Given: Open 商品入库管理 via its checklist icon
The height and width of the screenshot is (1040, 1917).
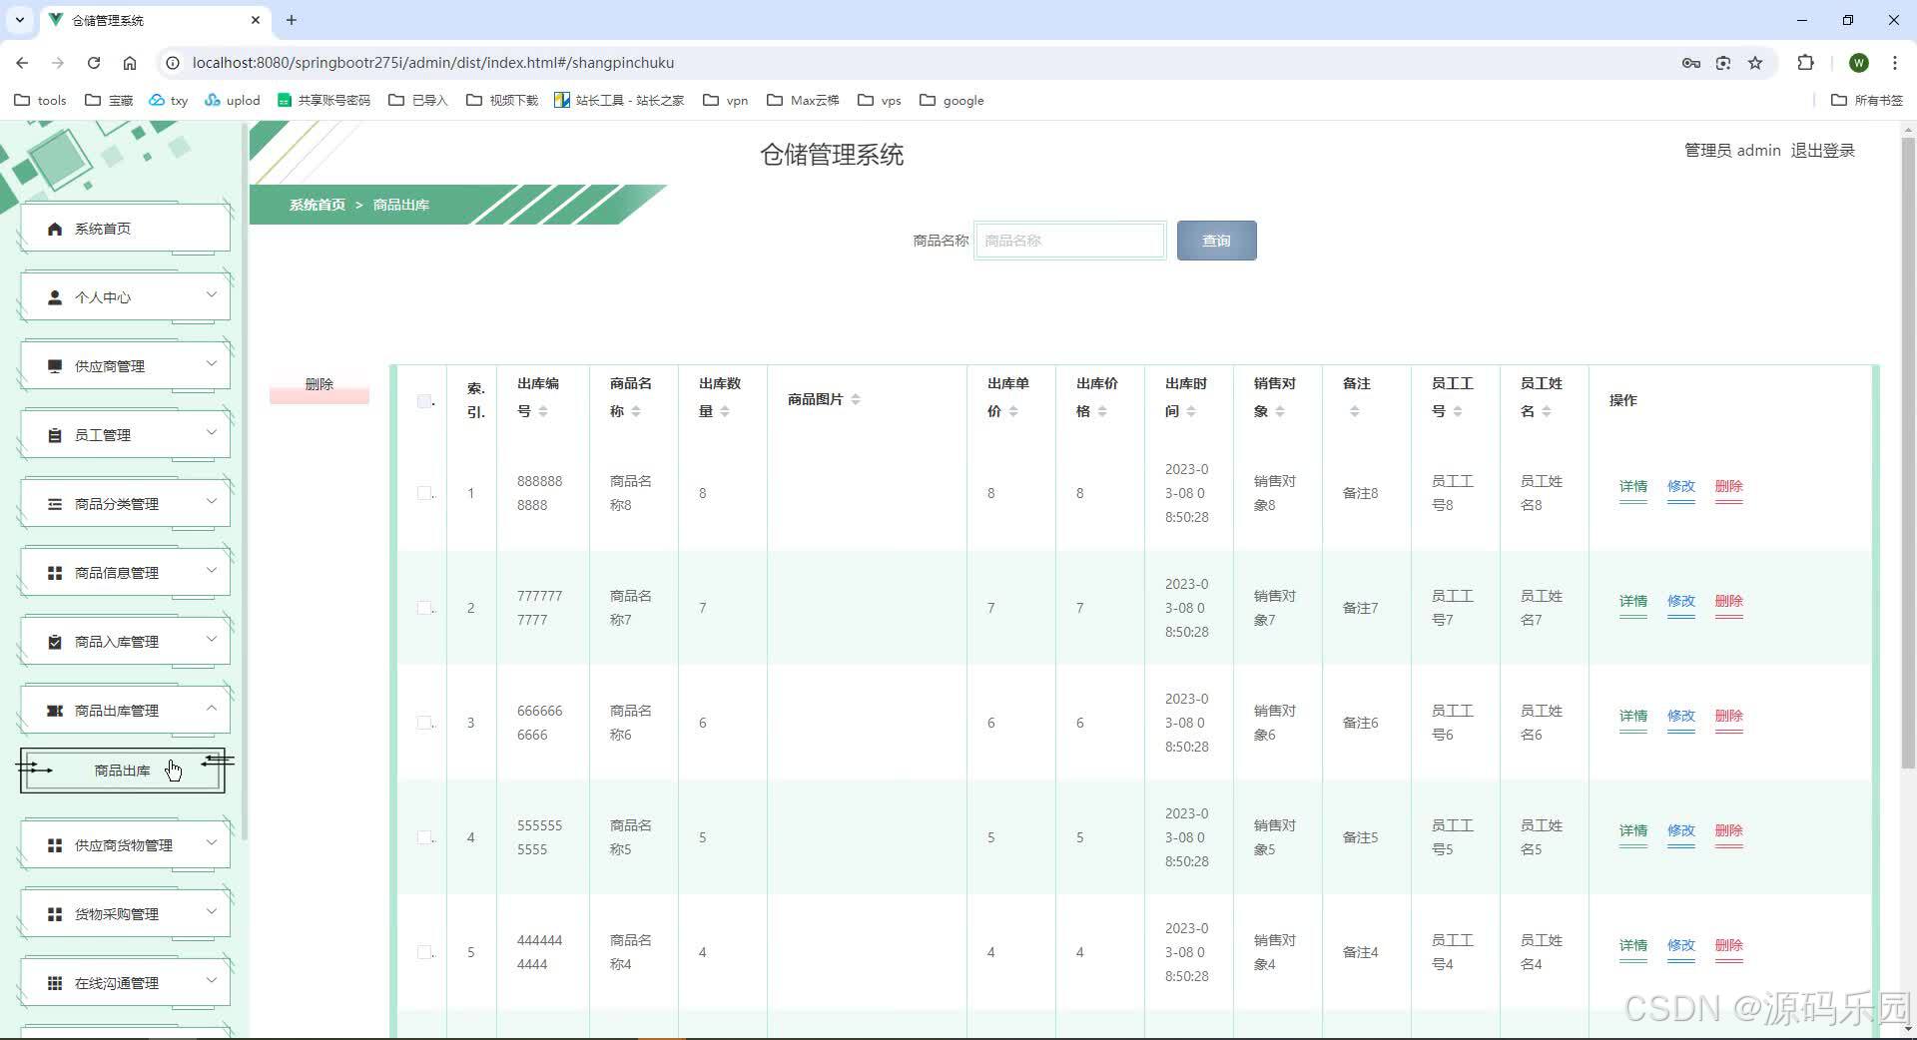Looking at the screenshot, I should click(54, 641).
